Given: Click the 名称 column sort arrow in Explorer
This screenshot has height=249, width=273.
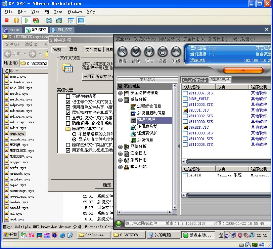Looking at the screenshot, I should [x=17, y=71].
